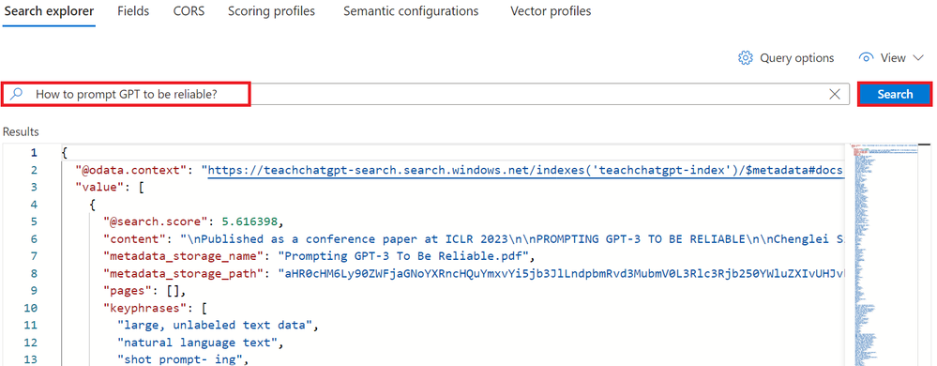
Task: Open the Query options menu
Action: (x=786, y=58)
